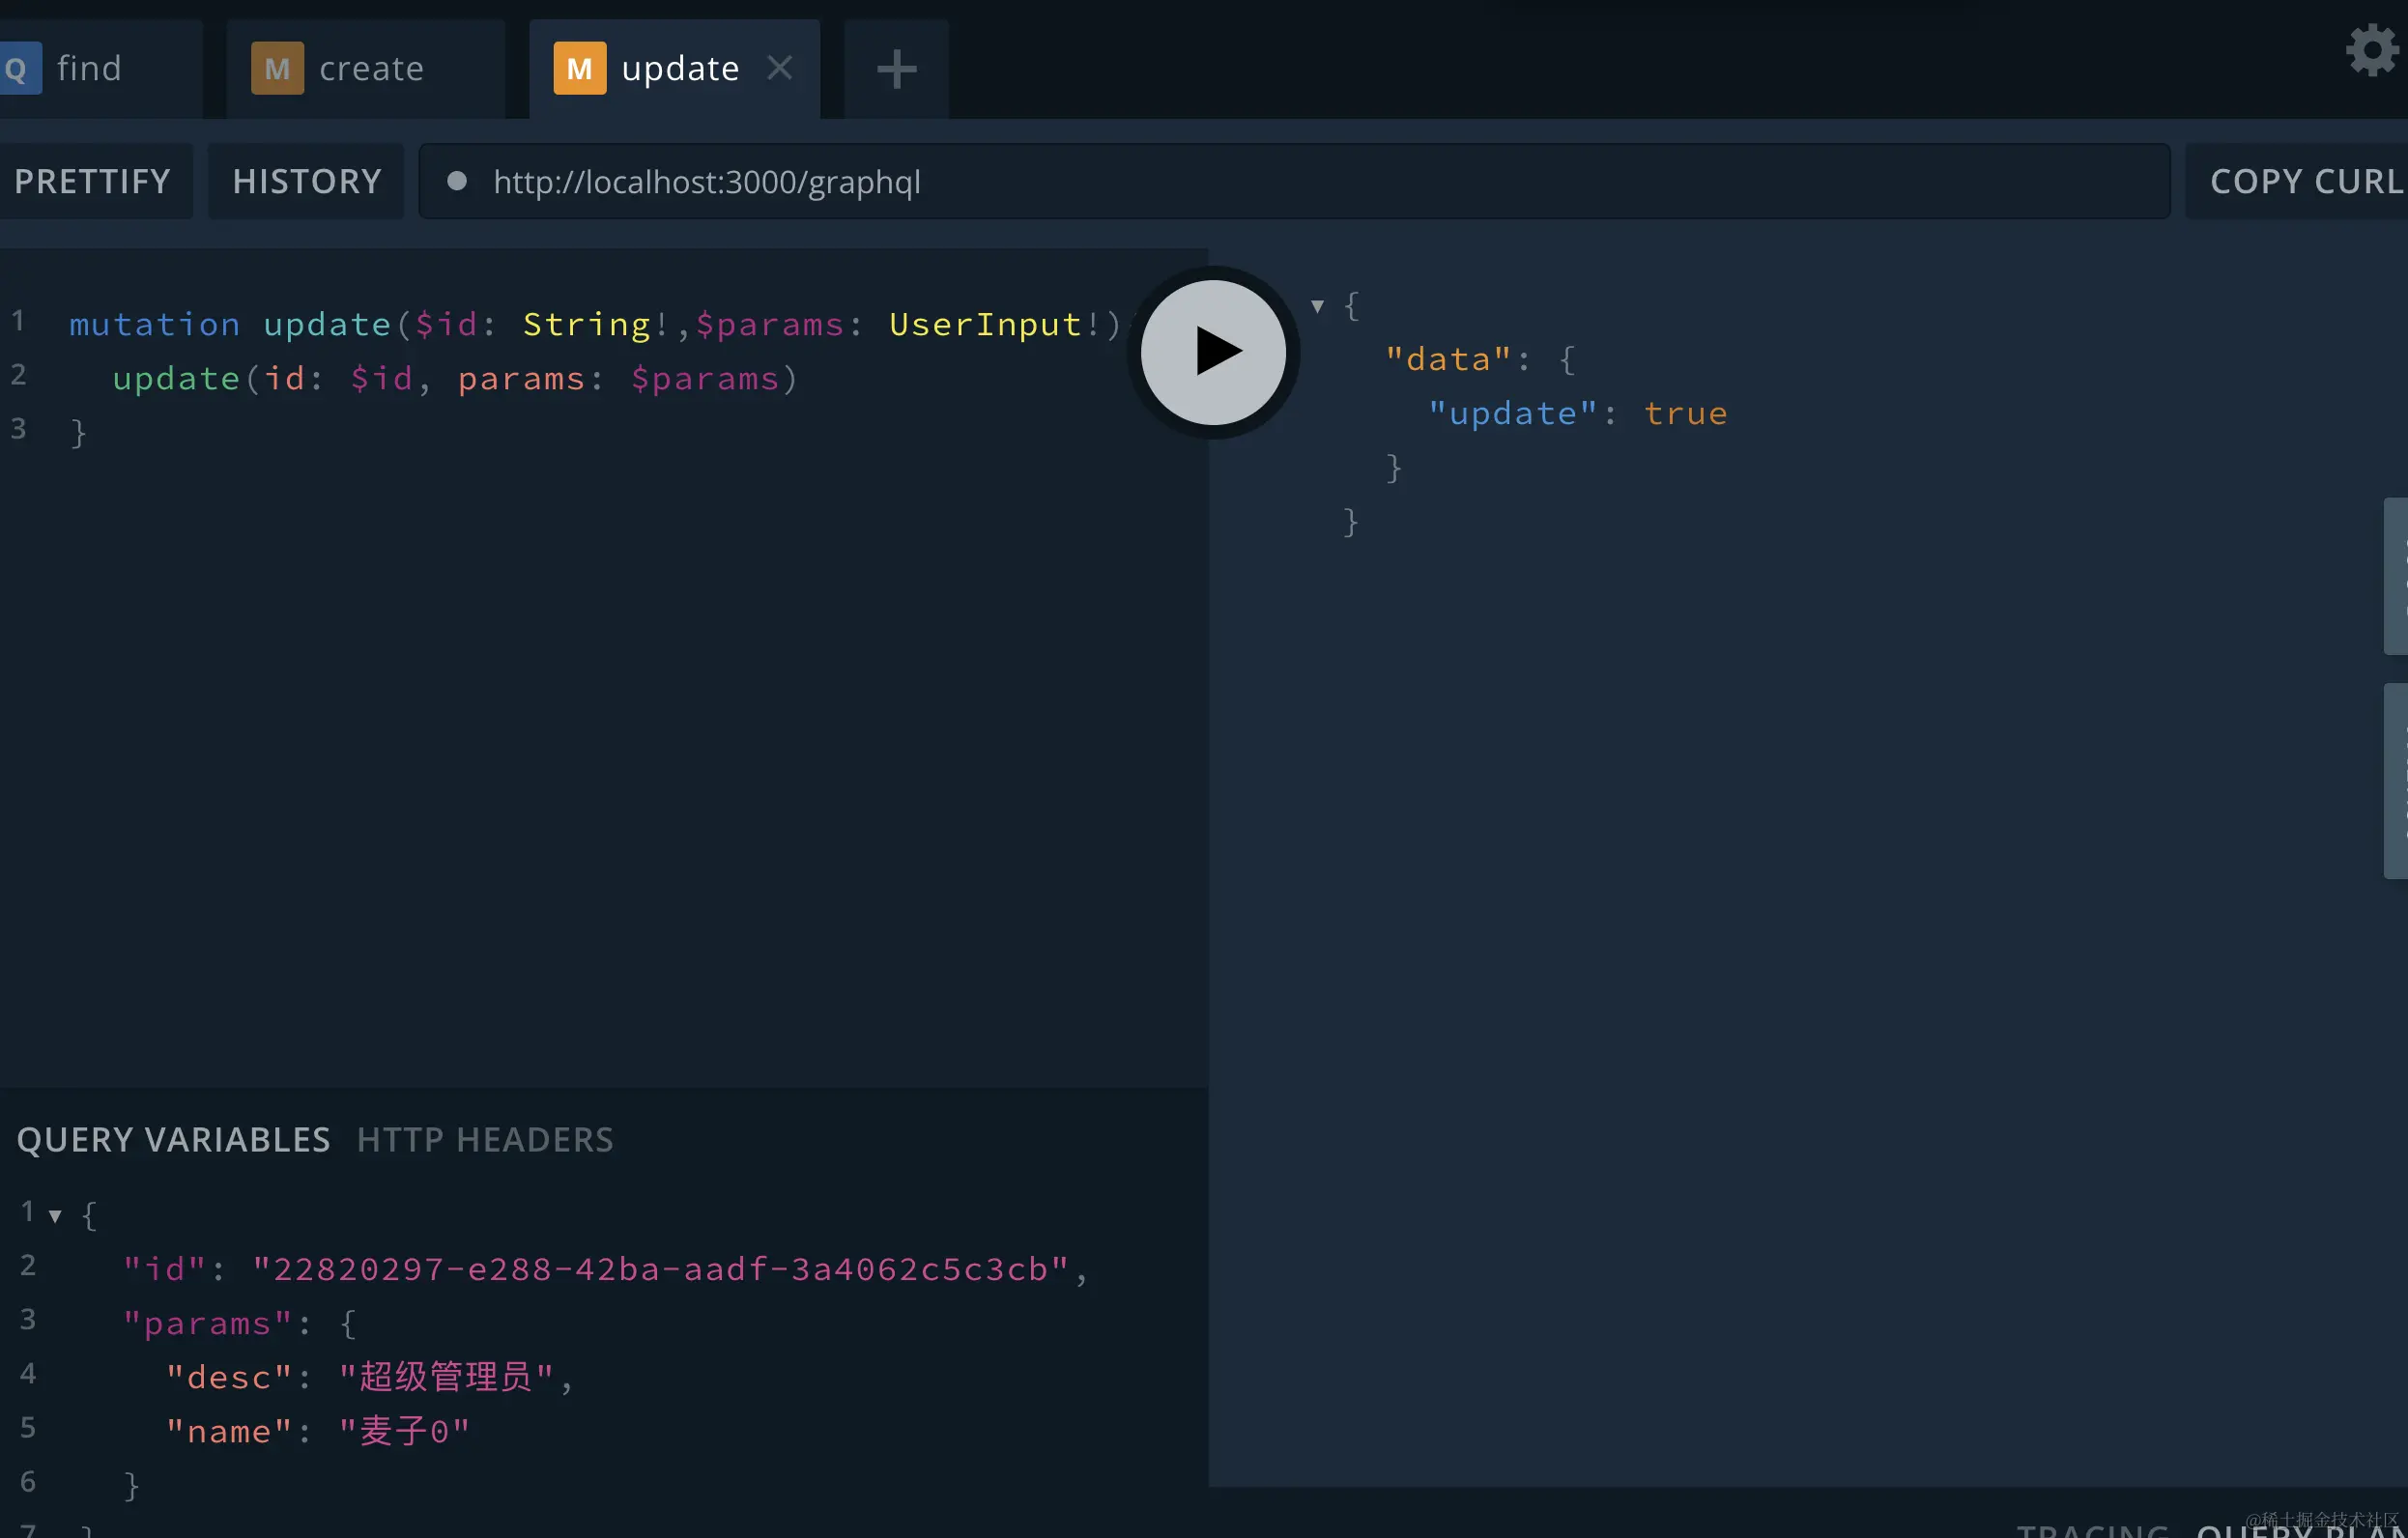Viewport: 2408px width, 1538px height.
Task: Open settings via the gear icon
Action: pos(2372,50)
